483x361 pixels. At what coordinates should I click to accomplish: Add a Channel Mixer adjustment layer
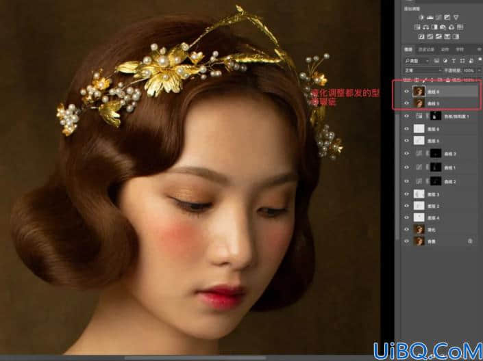pyautogui.click(x=451, y=27)
